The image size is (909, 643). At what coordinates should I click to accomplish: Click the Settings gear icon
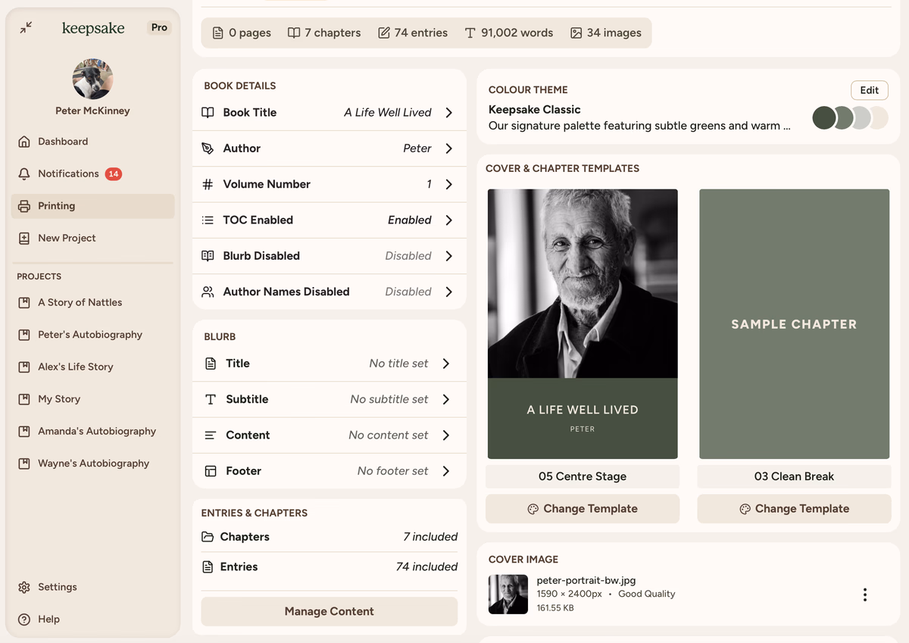pos(24,587)
